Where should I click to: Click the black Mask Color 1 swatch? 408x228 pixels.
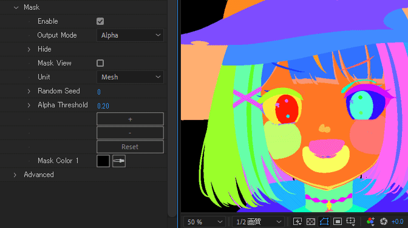coord(103,161)
